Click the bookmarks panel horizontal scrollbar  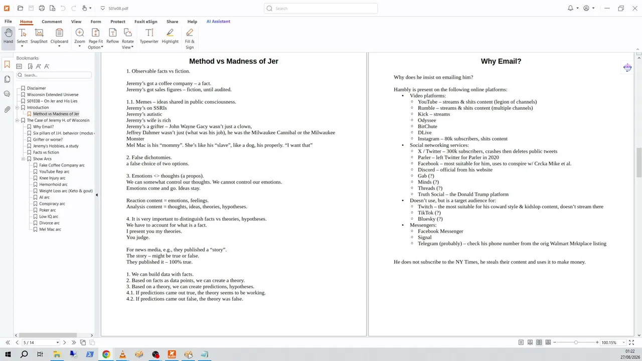pos(48,335)
